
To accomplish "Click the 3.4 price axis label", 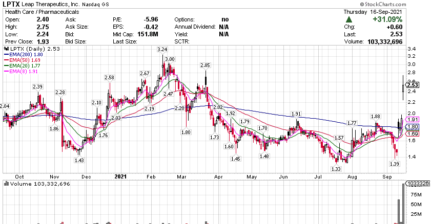I will (x=412, y=49).
